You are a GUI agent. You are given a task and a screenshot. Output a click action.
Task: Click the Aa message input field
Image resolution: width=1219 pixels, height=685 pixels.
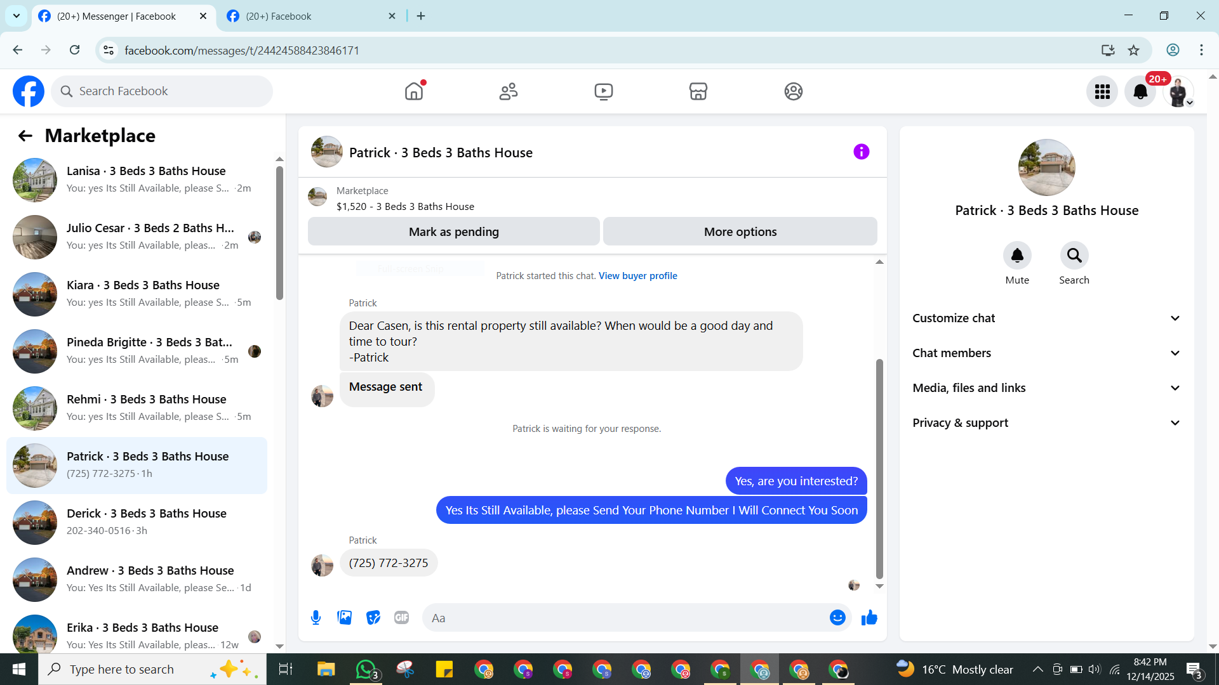click(x=625, y=618)
